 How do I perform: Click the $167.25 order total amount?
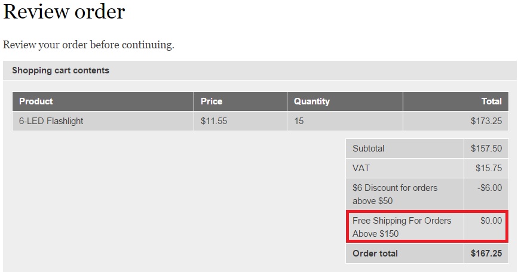pos(486,253)
